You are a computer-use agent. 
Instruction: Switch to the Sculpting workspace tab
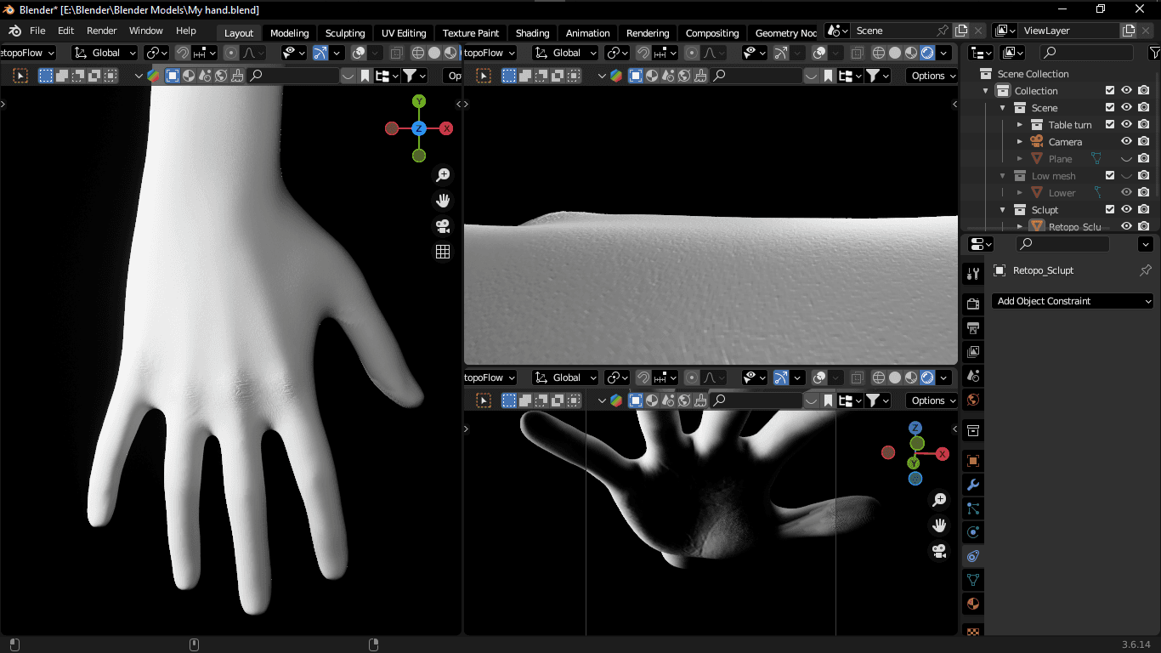[x=345, y=33]
